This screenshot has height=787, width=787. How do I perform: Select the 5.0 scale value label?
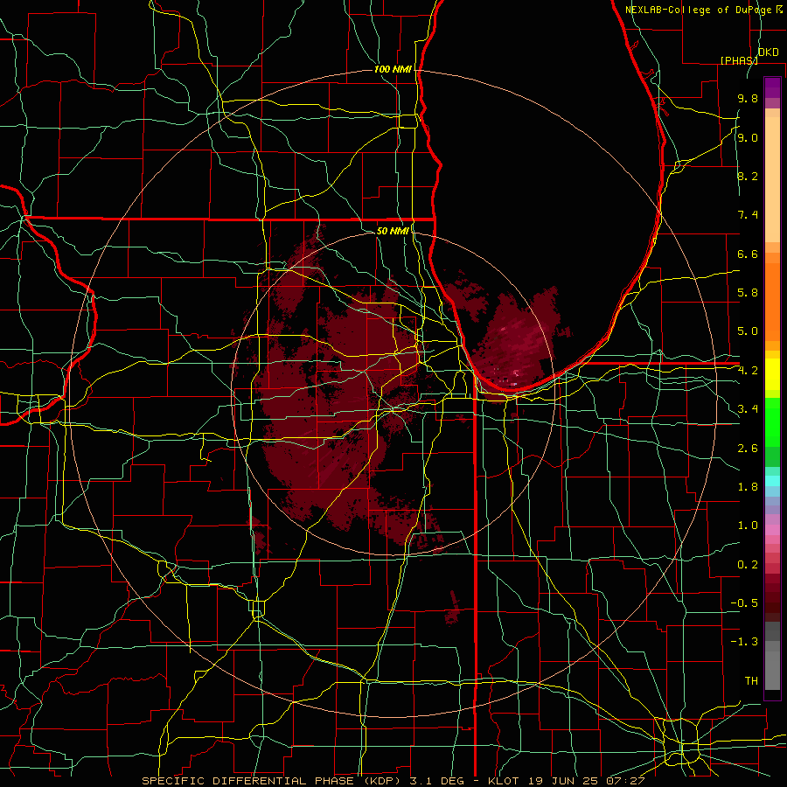click(x=748, y=331)
